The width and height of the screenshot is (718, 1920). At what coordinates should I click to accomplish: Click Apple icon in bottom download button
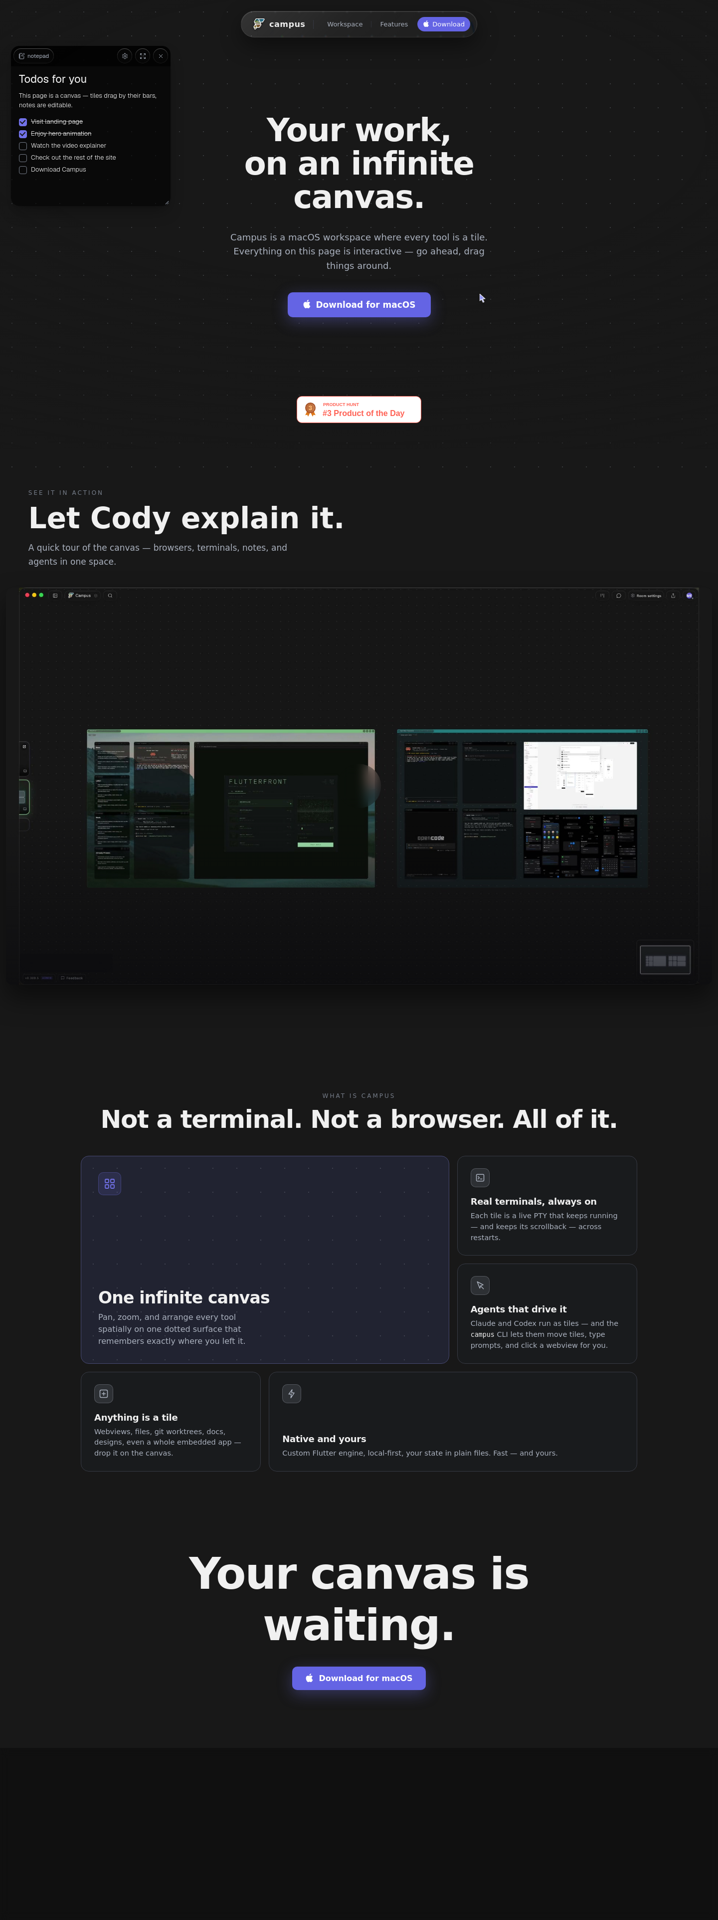[309, 1679]
